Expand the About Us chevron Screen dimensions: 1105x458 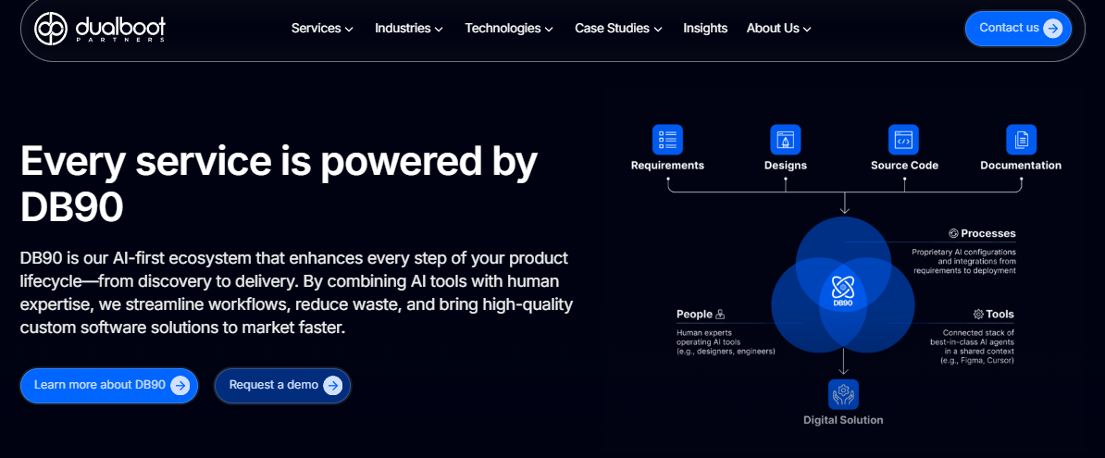[808, 29]
